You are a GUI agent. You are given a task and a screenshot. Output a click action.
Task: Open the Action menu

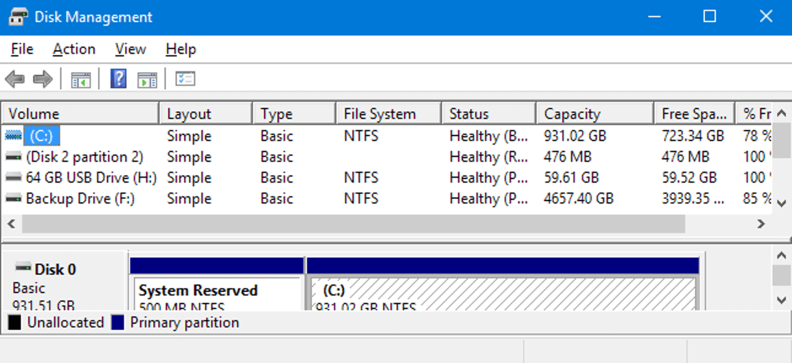(74, 49)
